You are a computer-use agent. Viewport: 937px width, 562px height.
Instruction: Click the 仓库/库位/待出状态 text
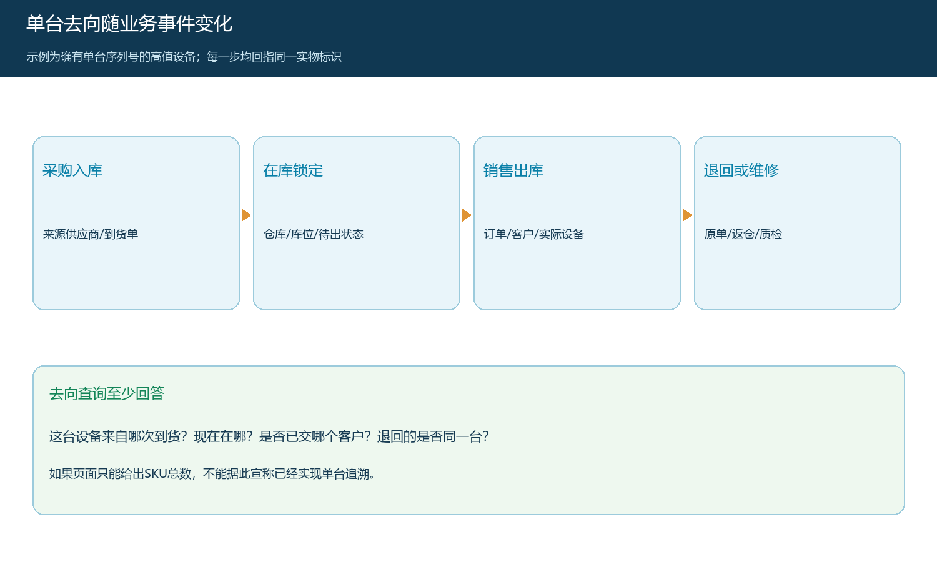pos(314,234)
